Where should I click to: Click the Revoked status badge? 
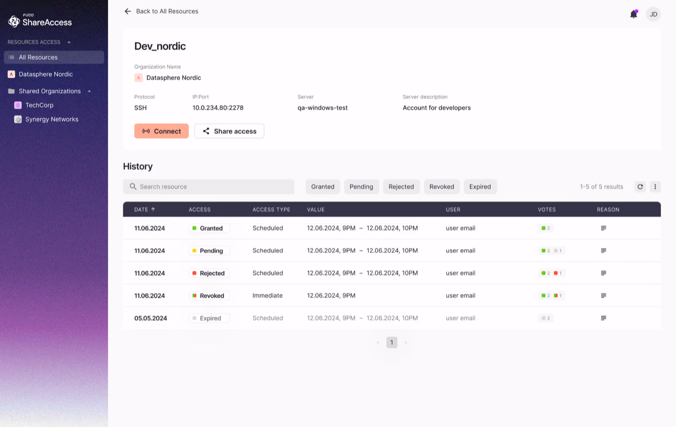209,296
